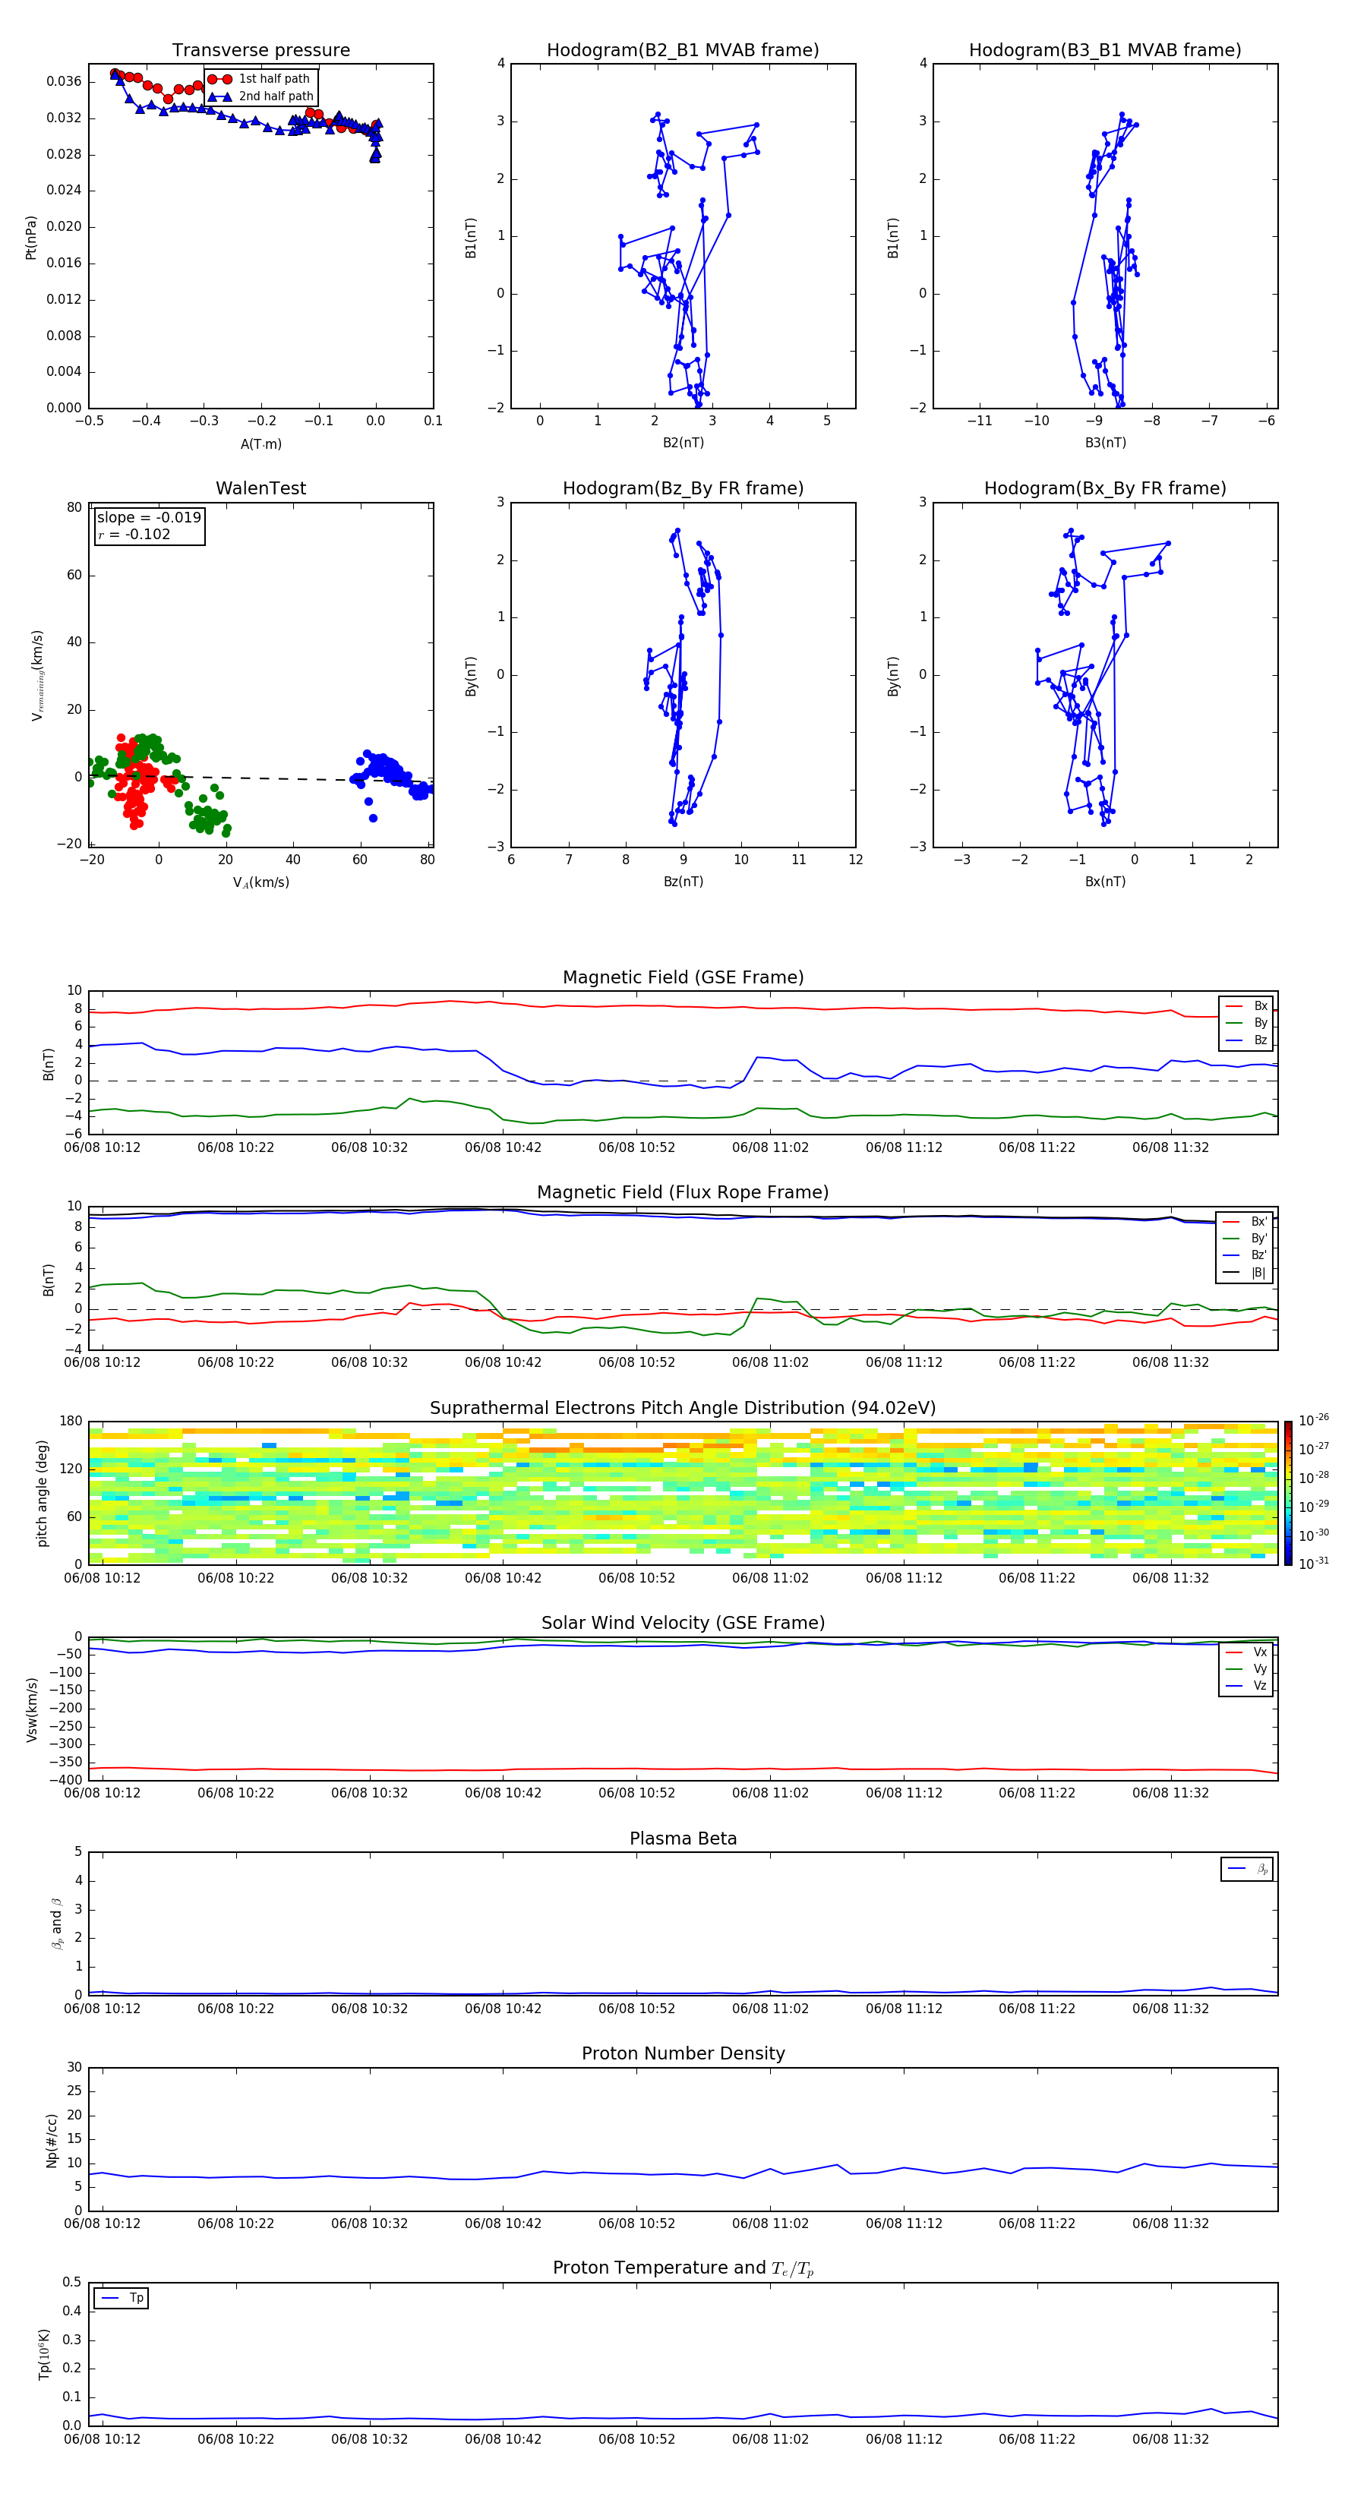Click the Vy legend entry

pyautogui.click(x=1246, y=1668)
